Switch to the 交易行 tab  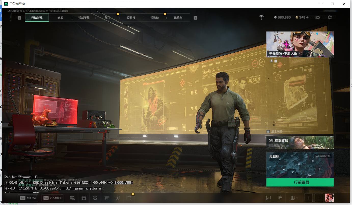coord(131,18)
